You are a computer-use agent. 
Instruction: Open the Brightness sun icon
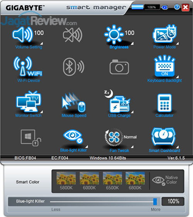tap(114, 34)
